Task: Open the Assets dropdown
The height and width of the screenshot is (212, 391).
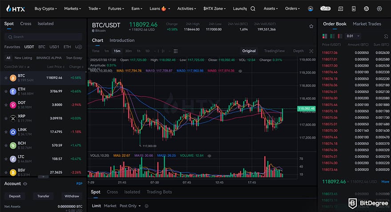Action: pyautogui.click(x=271, y=9)
